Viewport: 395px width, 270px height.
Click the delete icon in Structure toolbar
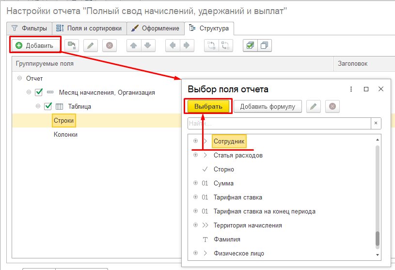pos(110,45)
